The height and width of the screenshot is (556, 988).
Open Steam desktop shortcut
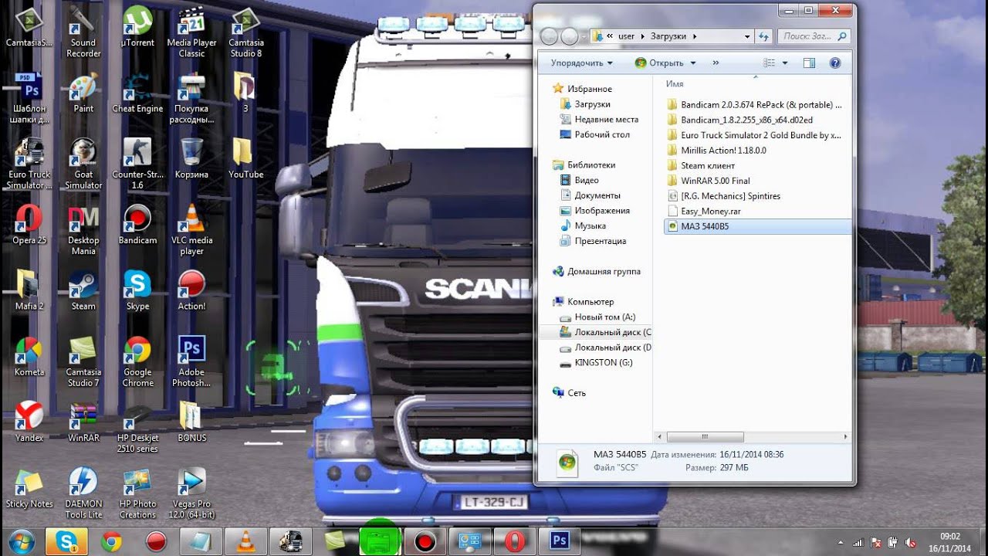click(83, 290)
